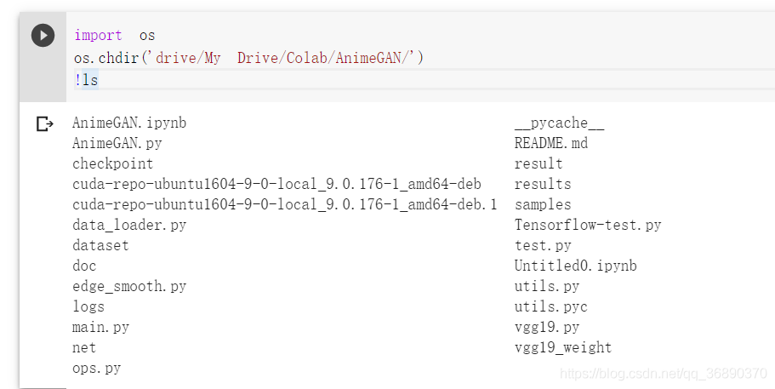Click Tensorflow-test.py file name

coord(588,225)
